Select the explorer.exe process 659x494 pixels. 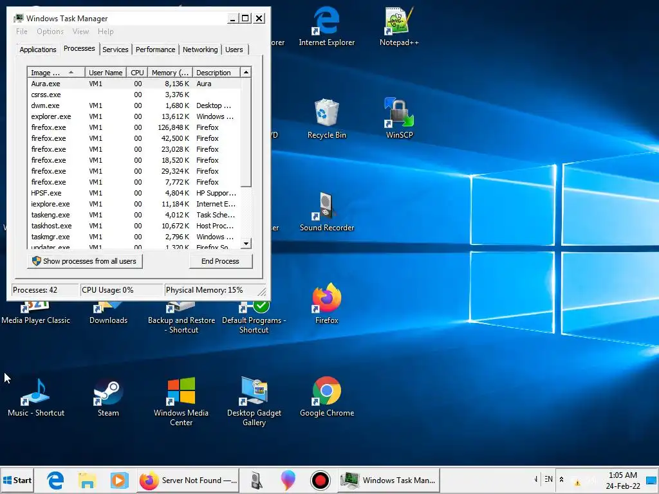tap(134, 116)
